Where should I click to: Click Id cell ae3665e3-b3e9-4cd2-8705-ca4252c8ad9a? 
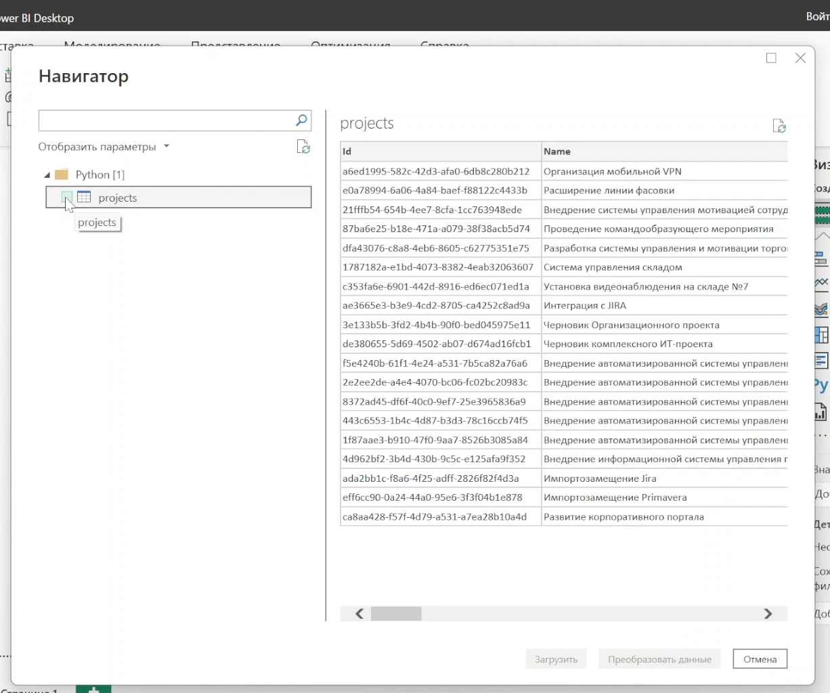440,305
